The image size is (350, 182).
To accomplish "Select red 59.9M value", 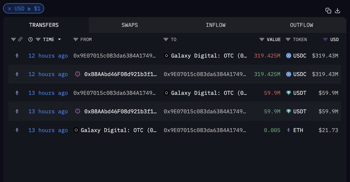I will click(272, 93).
